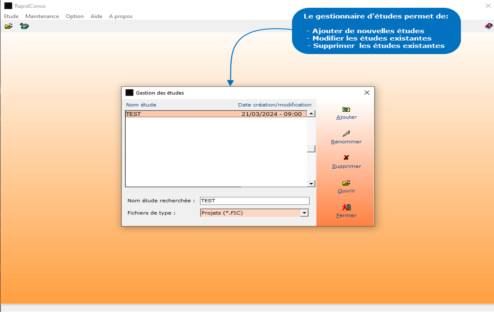This screenshot has height=312, width=494.
Task: Click the Fermer exit door icon
Action: [346, 208]
